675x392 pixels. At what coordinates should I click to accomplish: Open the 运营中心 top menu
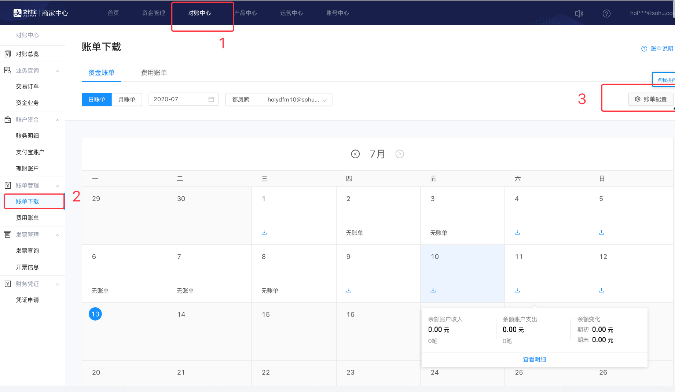(291, 13)
